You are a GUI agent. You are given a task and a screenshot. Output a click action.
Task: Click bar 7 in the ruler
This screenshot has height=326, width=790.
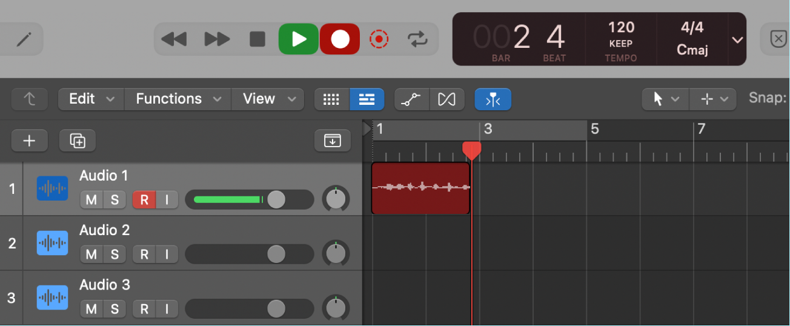(x=701, y=129)
